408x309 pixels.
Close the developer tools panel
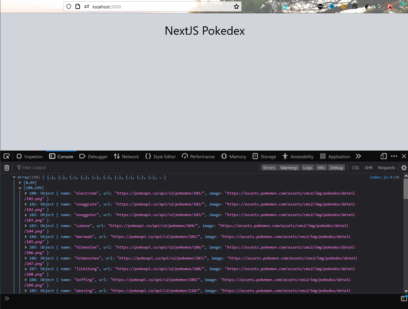click(x=404, y=156)
